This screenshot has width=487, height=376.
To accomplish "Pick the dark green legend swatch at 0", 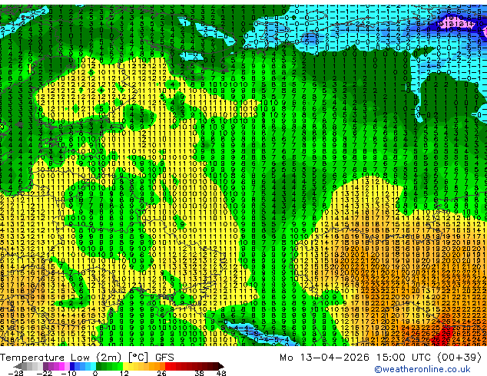I will pos(98,366).
